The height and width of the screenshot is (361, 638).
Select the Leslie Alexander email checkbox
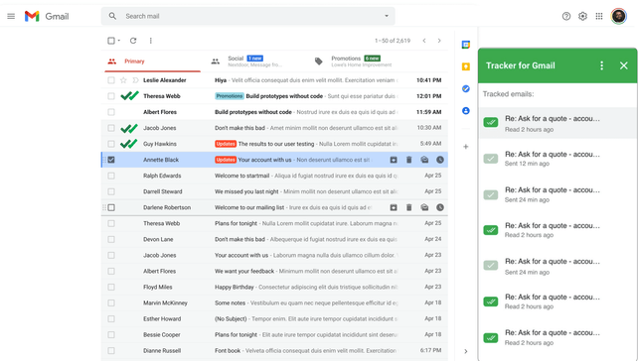111,80
